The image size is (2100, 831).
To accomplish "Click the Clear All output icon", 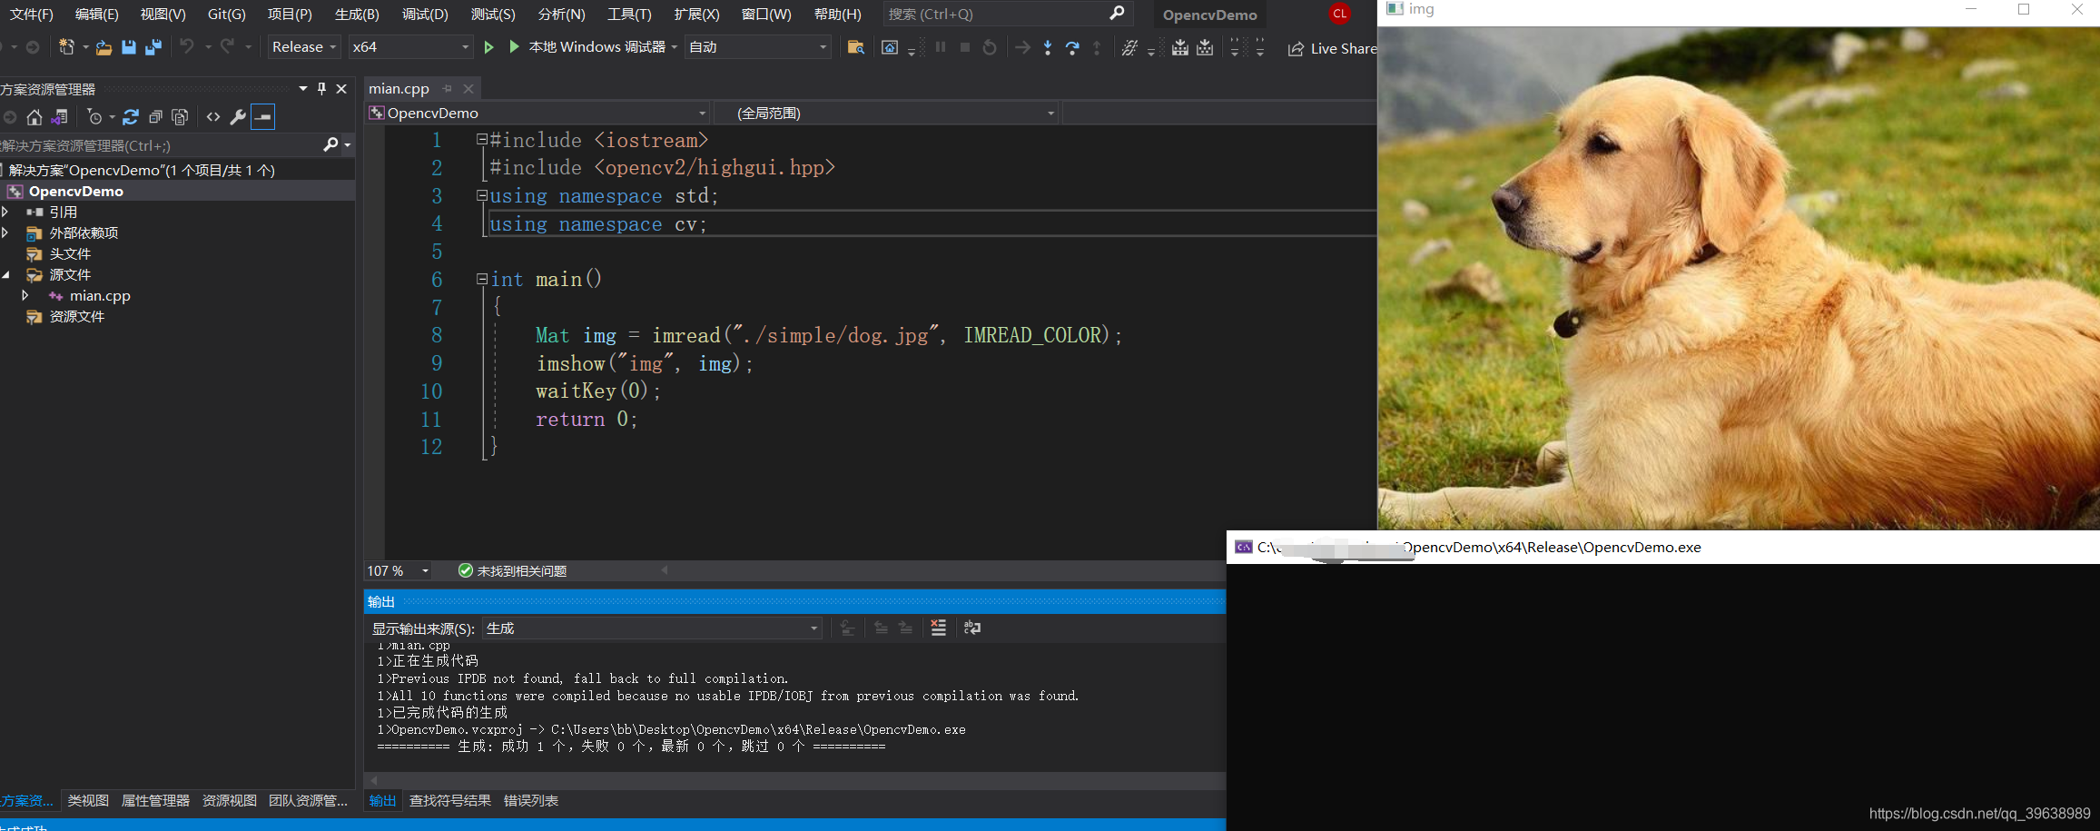I will [x=938, y=628].
